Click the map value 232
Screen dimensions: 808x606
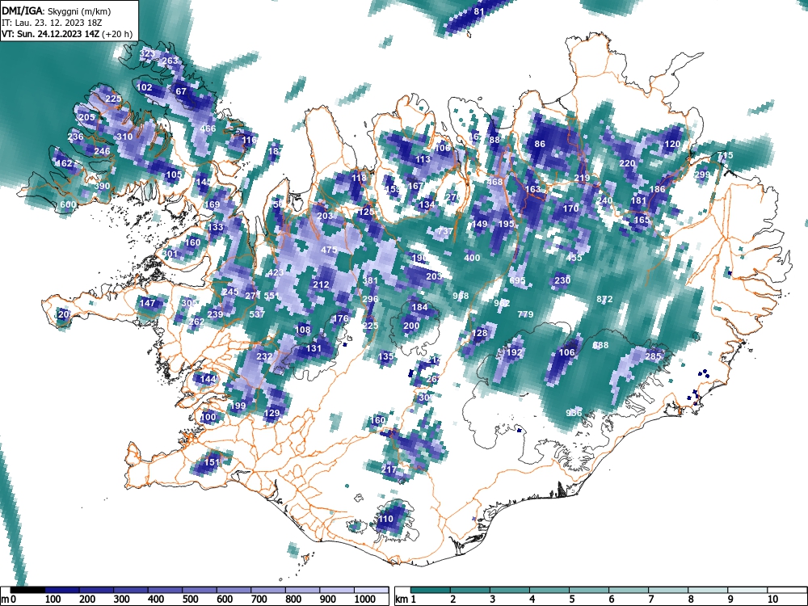click(x=264, y=356)
